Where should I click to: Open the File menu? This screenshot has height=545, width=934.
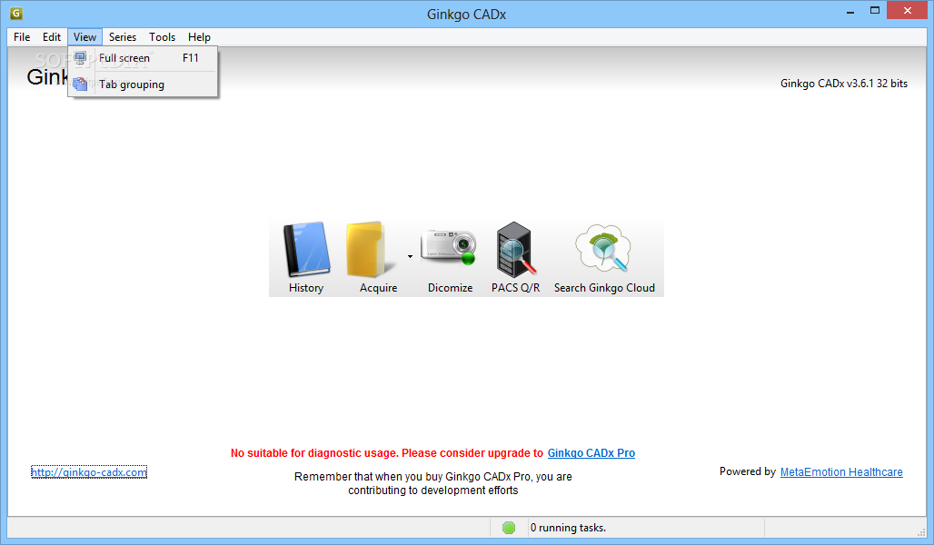coord(22,37)
